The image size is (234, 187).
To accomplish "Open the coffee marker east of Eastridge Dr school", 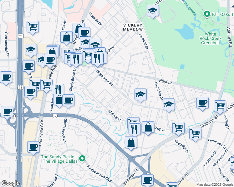I will [x=202, y=103].
